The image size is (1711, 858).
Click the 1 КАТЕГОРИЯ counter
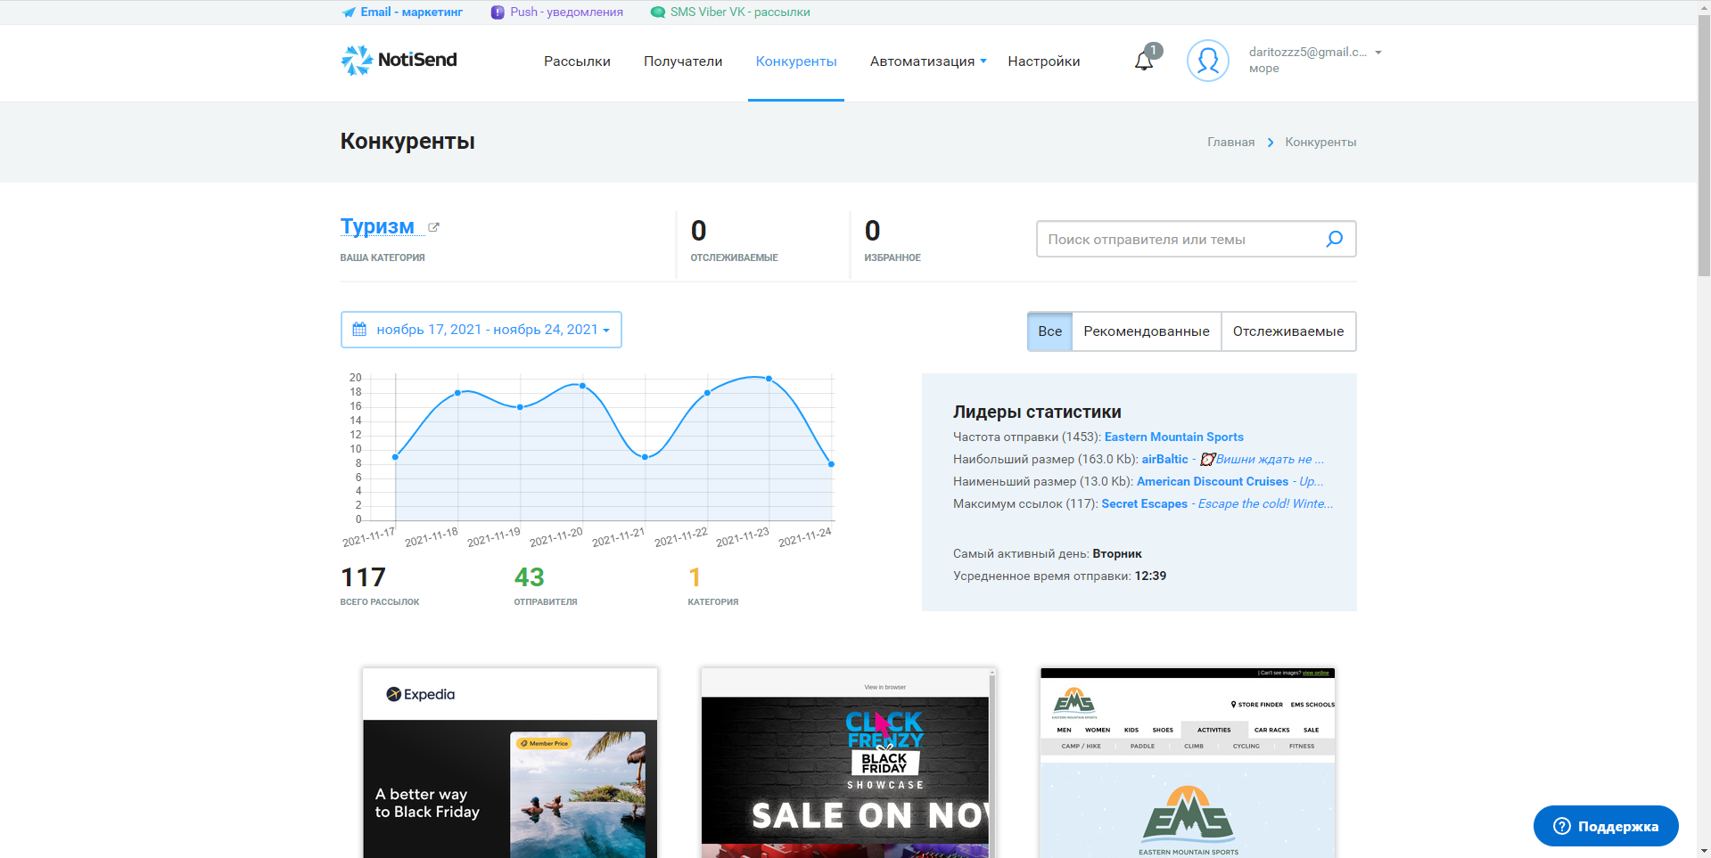pos(713,585)
